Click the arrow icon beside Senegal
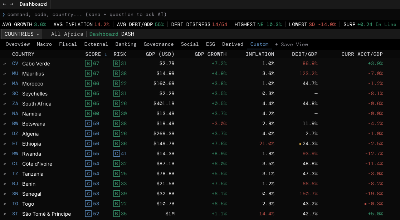The image size is (400, 220). click(4, 194)
